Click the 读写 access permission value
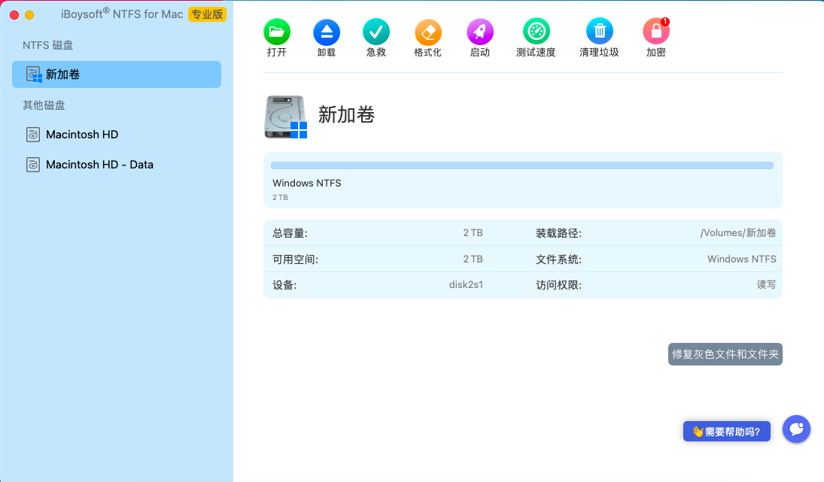The height and width of the screenshot is (482, 824). (x=766, y=284)
